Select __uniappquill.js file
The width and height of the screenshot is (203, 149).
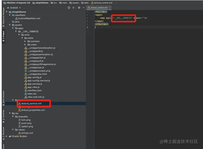[x=34, y=61]
